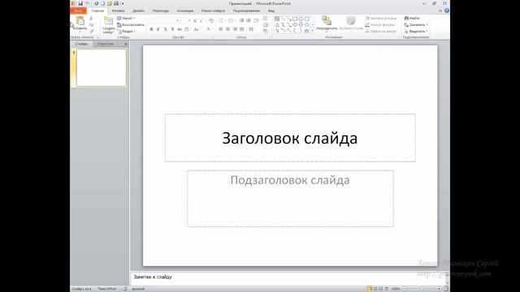Click the Replace (Заменить) button
Screen dimensions: 520x292
click(x=416, y=25)
